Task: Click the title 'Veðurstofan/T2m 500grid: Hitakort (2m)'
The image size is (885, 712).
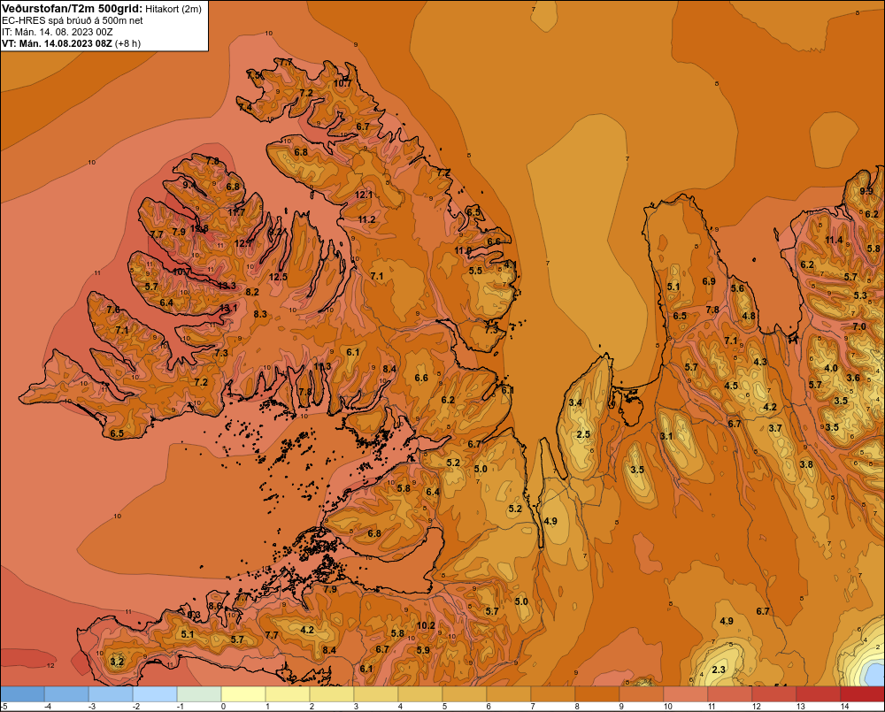Action: (102, 9)
